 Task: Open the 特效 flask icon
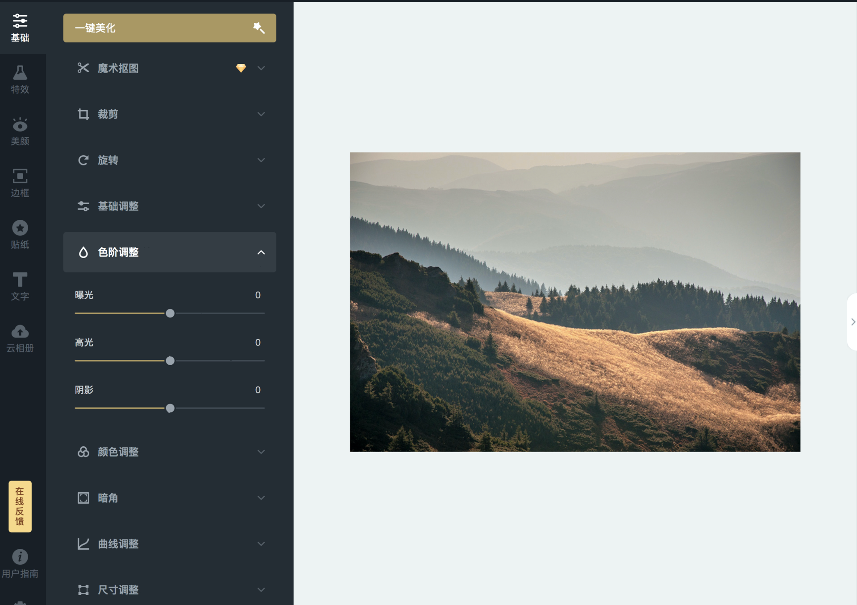click(20, 72)
